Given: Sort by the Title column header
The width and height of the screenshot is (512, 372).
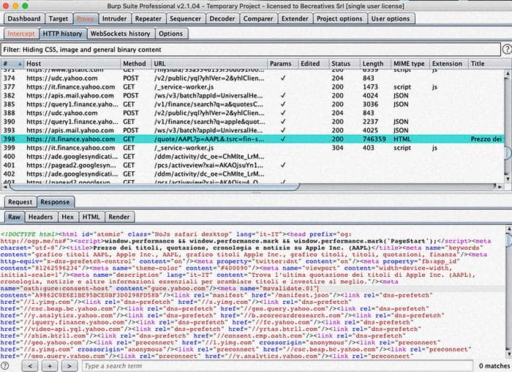Looking at the screenshot, I should pyautogui.click(x=486, y=64).
